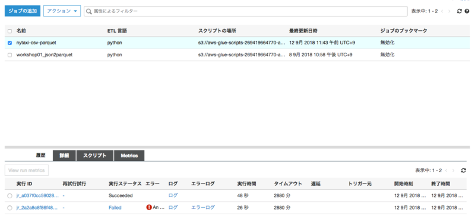Screen dimensions: 475x219
Task: Go to next page of run history
Action: [x=453, y=170]
